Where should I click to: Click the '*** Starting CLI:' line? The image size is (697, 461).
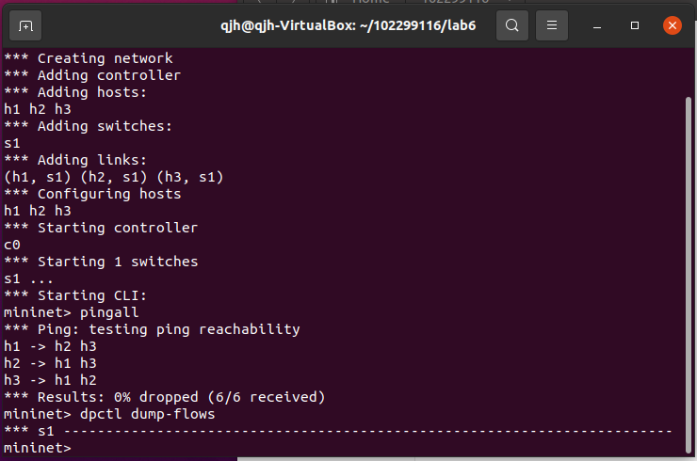[75, 295]
